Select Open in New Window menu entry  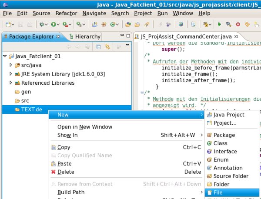84,127
